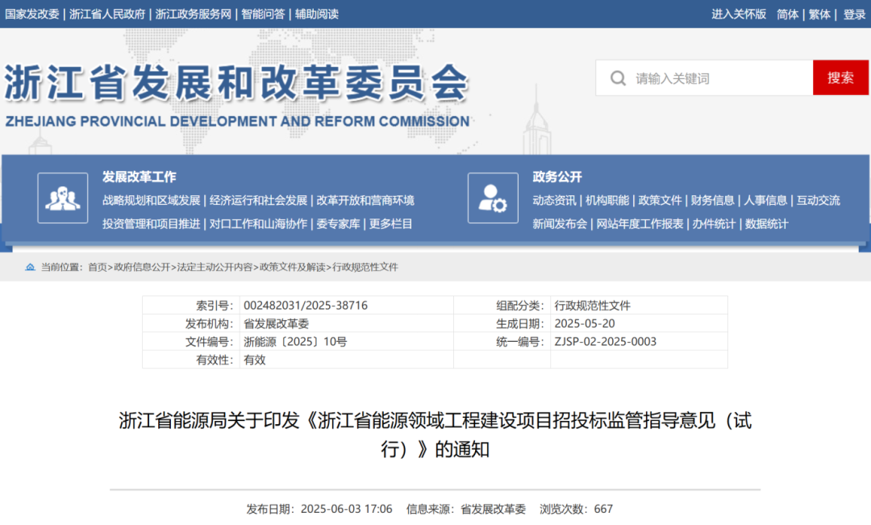Switch to 繁体 character display
The image size is (871, 525).
tap(819, 13)
